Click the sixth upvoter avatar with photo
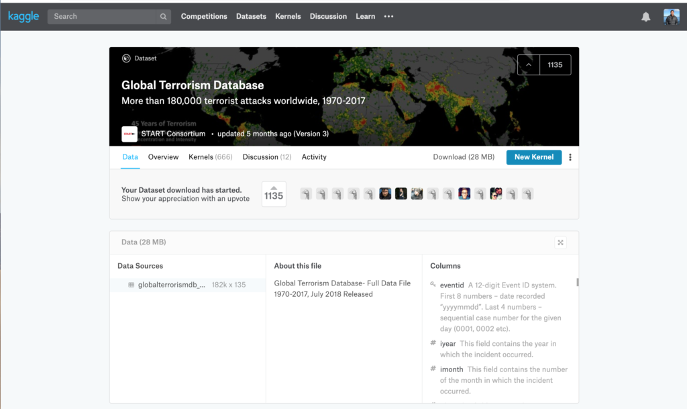The height and width of the screenshot is (409, 687). (385, 194)
